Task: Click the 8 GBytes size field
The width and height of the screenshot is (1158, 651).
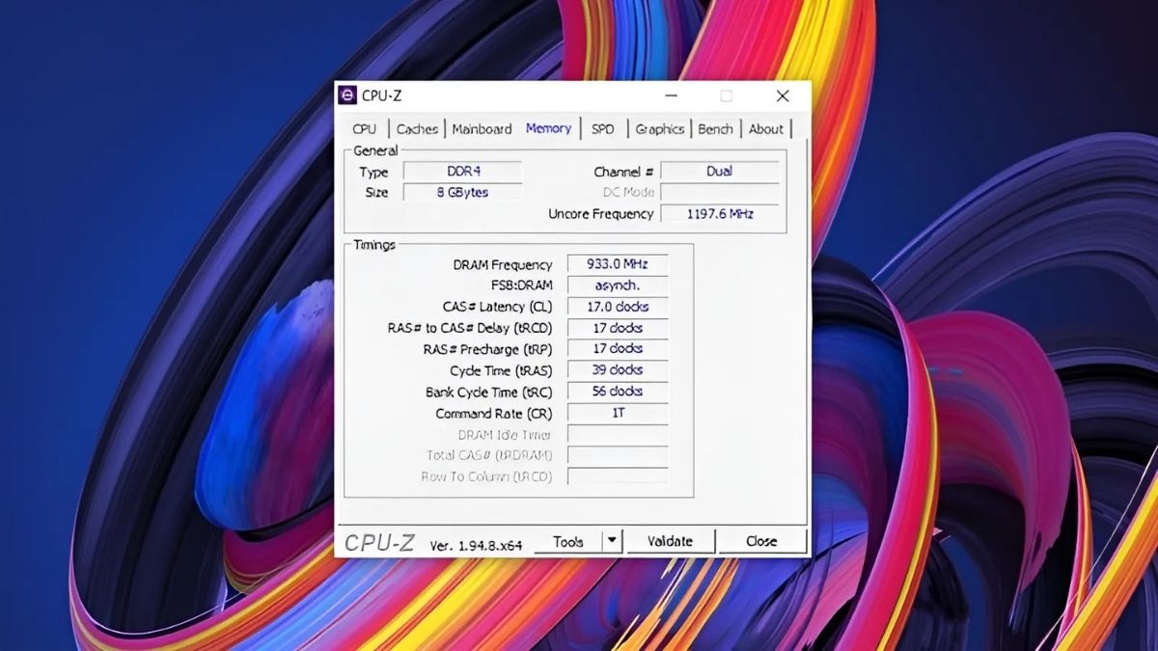Action: click(462, 193)
